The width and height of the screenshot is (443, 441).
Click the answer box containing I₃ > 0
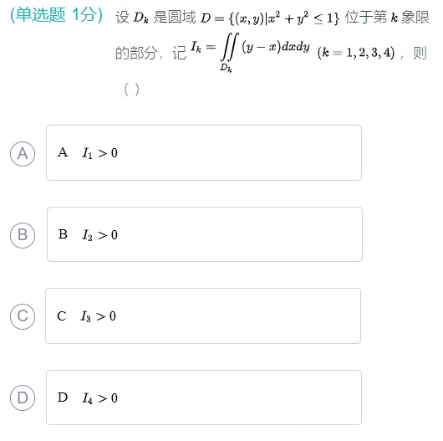click(203, 315)
